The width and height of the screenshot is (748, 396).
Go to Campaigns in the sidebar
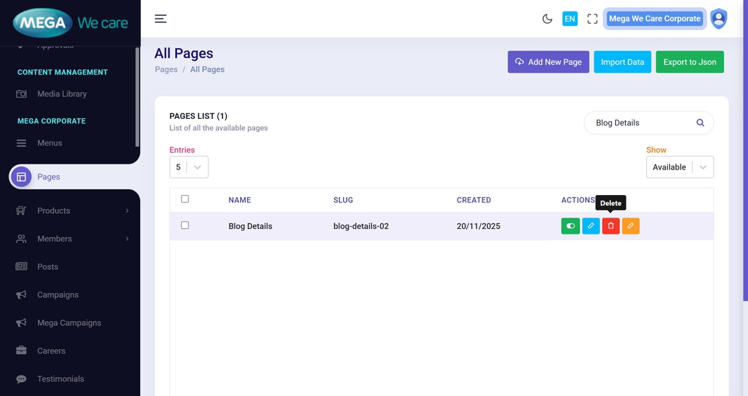pos(57,294)
